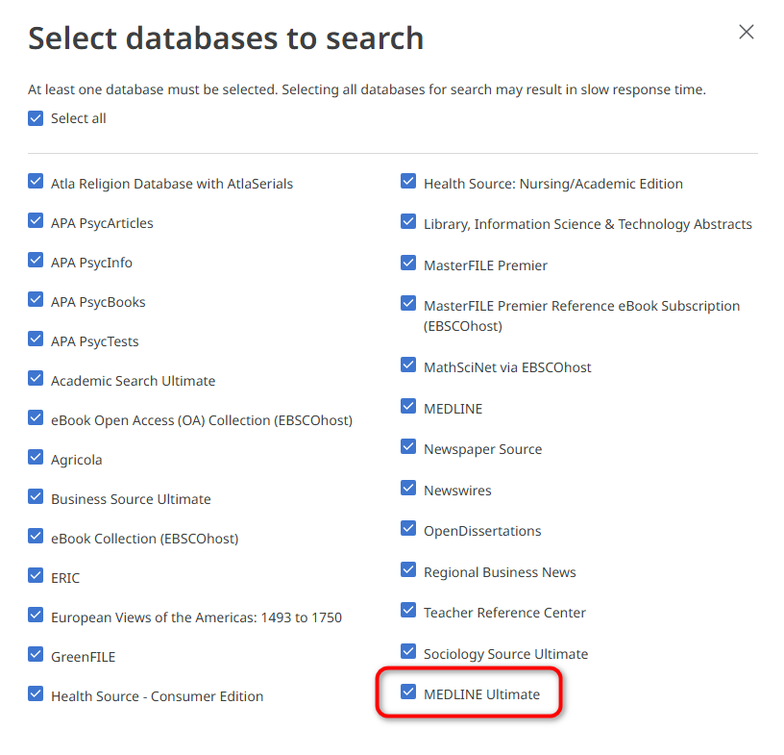Toggle Health Source: Nursing/Academic Edition
This screenshot has height=755, width=784.
pos(408,182)
